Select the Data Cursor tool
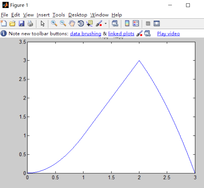 (90, 24)
